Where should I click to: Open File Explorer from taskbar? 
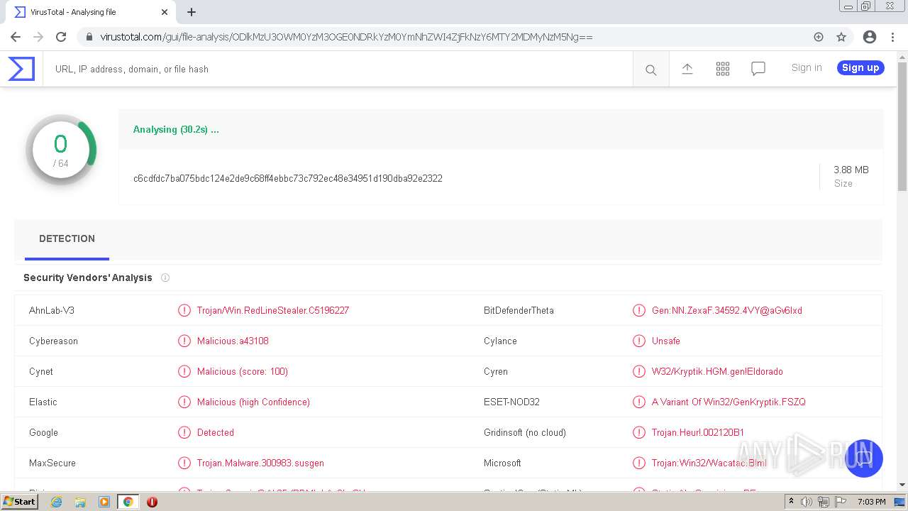(80, 502)
